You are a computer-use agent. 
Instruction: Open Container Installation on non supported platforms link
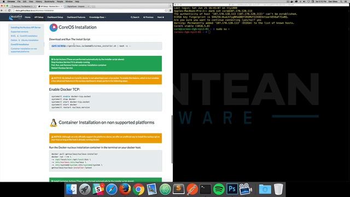pyautogui.click(x=24, y=50)
